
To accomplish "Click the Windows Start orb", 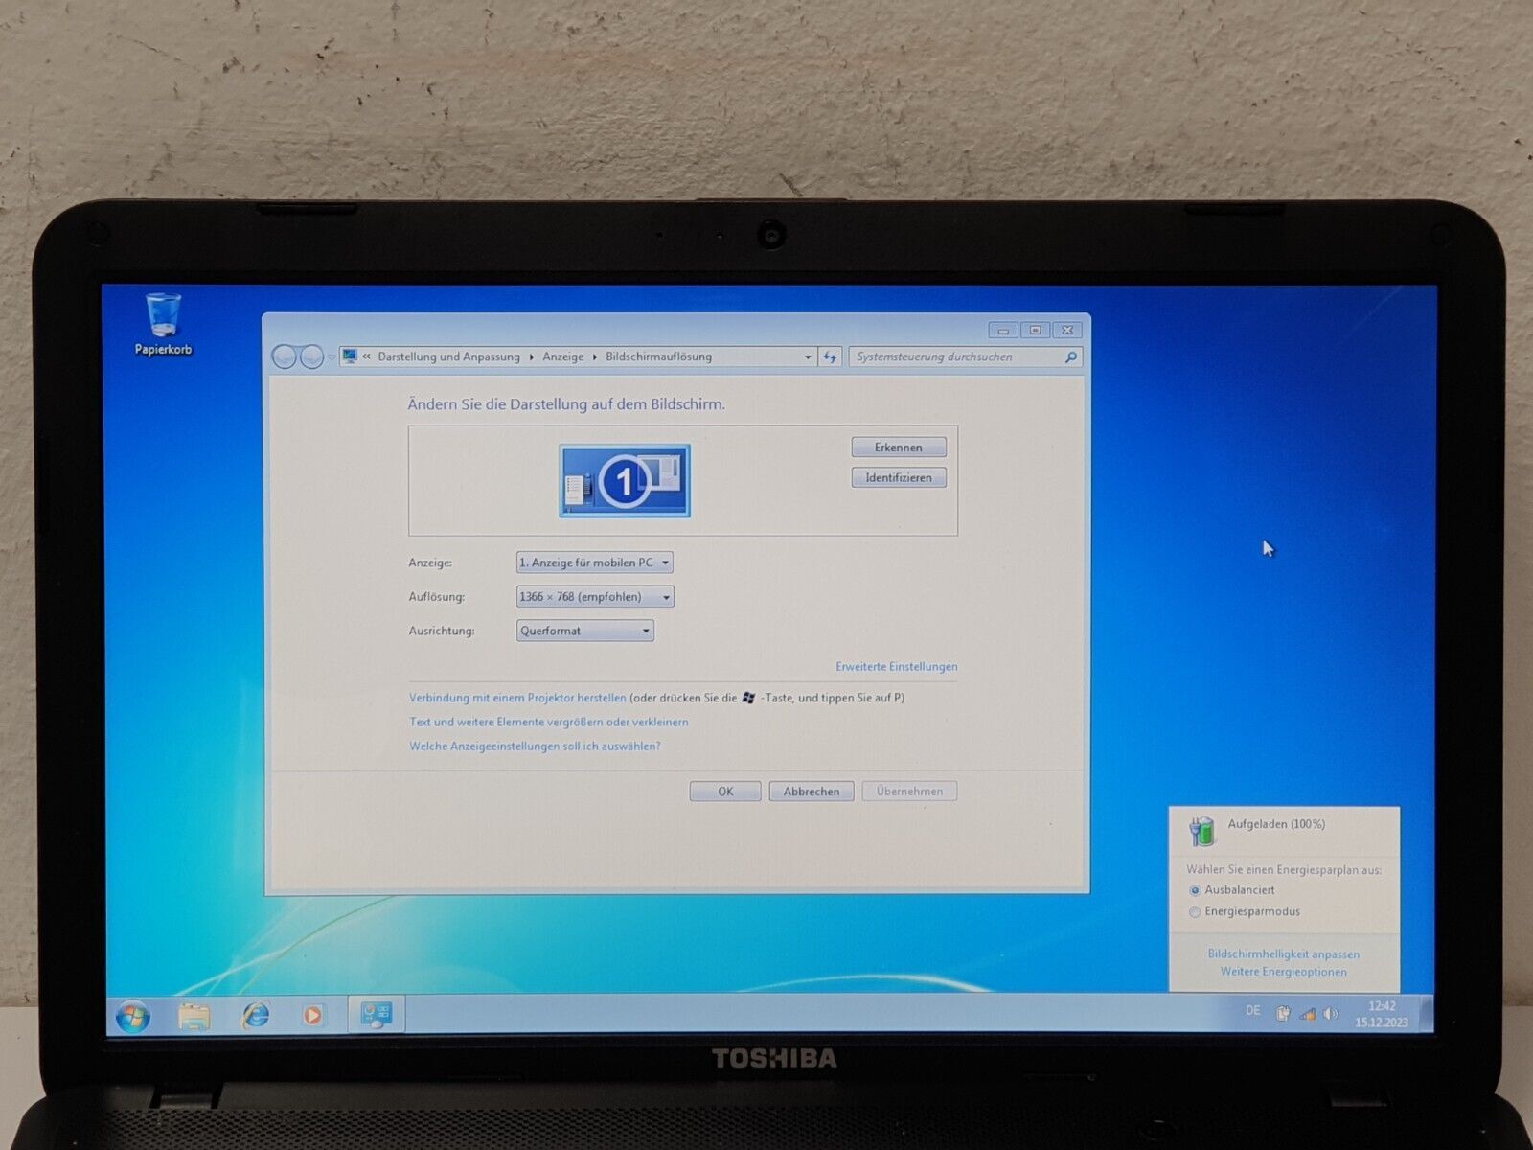I will [x=132, y=1016].
